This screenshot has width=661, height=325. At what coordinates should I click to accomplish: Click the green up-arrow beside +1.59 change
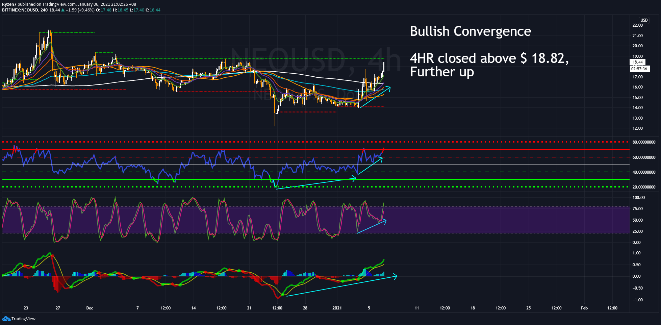point(63,10)
